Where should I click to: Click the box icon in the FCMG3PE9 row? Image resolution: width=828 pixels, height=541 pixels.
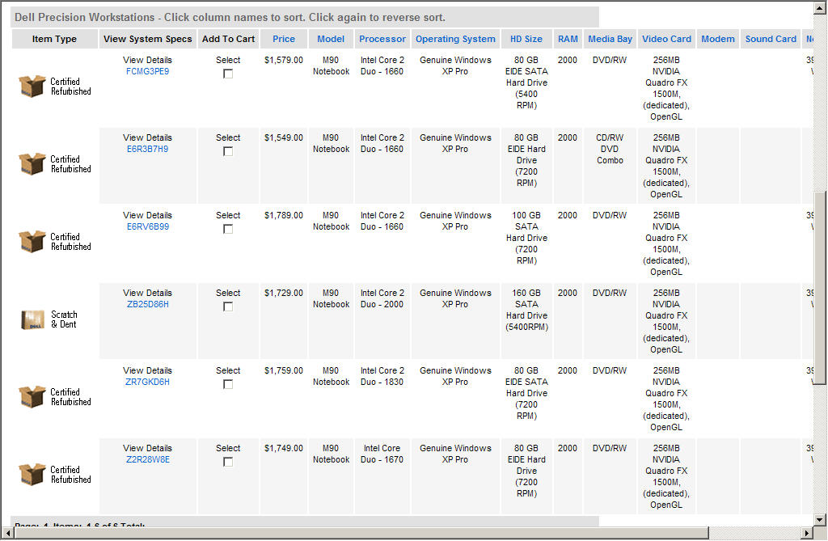[32, 86]
